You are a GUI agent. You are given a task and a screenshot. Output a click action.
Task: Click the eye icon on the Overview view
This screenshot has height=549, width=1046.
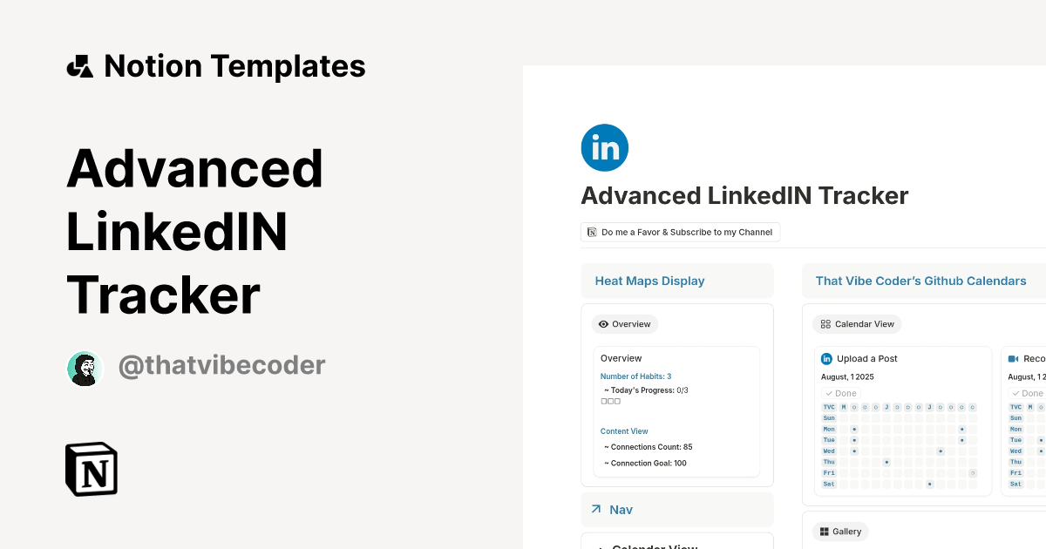tap(601, 323)
